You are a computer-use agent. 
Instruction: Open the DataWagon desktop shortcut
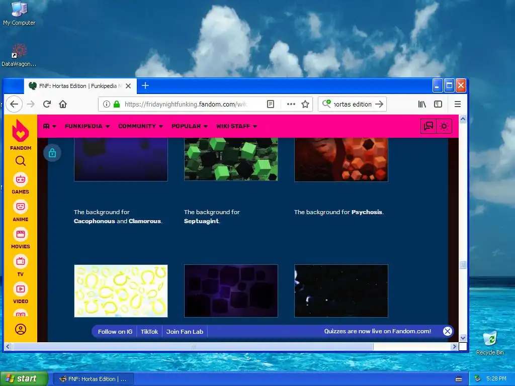[19, 55]
